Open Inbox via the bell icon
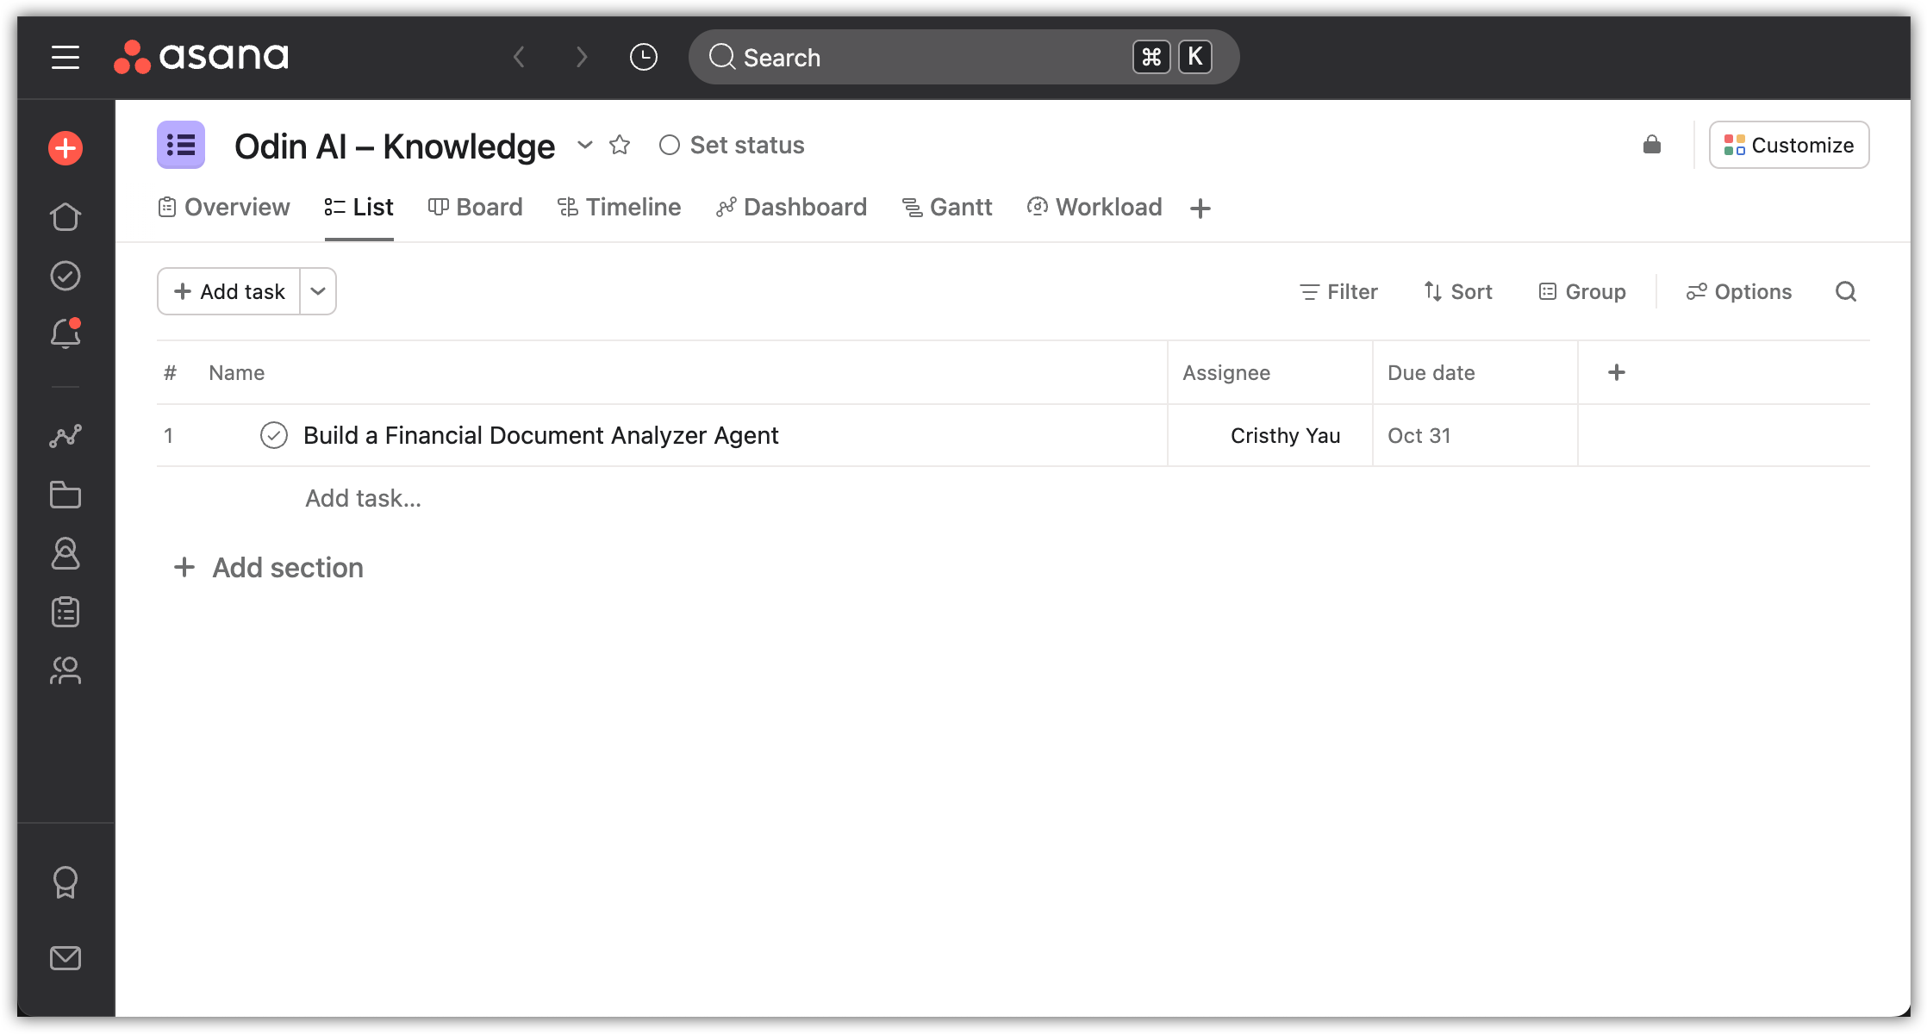 point(65,334)
